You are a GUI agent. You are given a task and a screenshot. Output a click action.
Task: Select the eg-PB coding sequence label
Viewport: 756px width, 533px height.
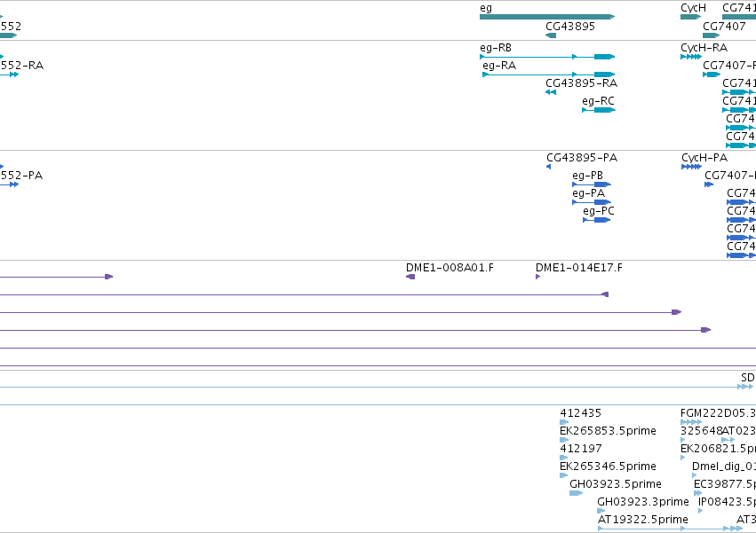pos(588,176)
